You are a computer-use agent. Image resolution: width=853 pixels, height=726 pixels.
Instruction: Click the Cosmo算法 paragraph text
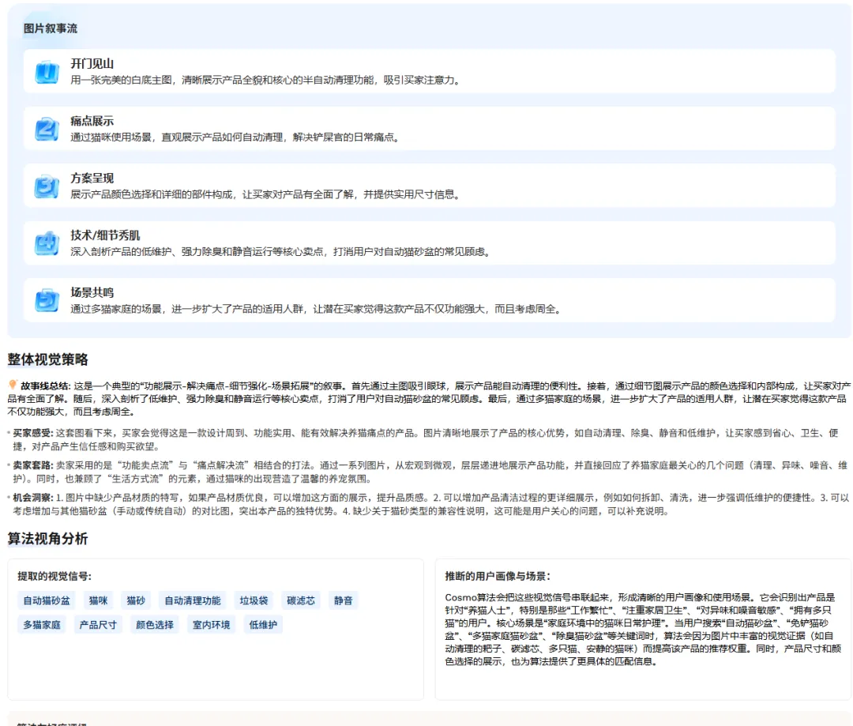click(643, 629)
